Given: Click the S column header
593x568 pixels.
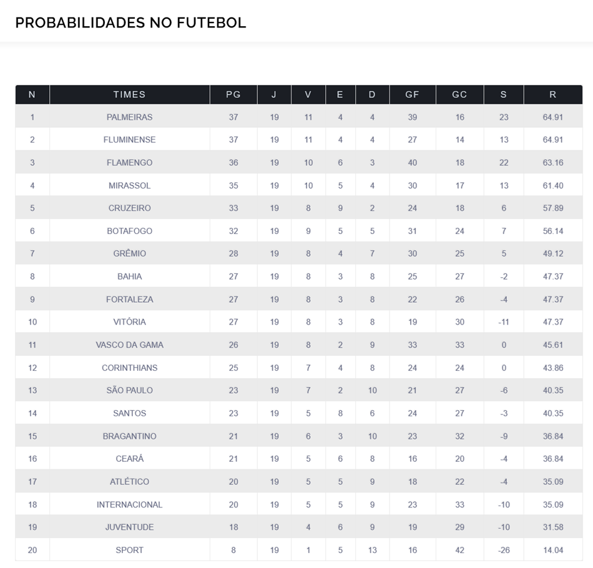Looking at the screenshot, I should [503, 94].
